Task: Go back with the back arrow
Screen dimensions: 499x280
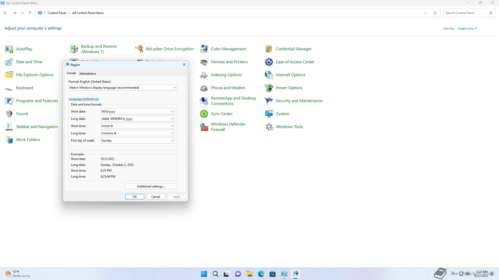Action: [x=5, y=13]
